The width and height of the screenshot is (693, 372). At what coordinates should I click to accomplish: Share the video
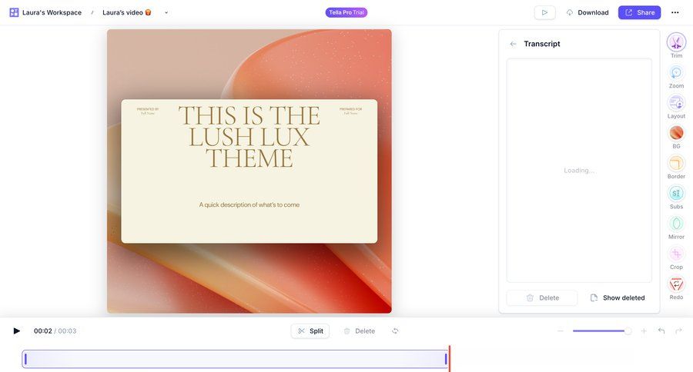[639, 12]
